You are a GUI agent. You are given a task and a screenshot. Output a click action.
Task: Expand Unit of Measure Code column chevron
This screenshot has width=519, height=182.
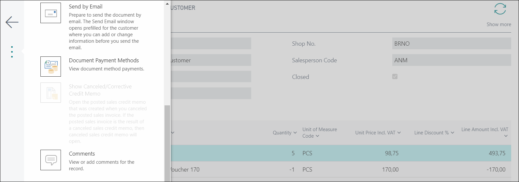click(x=317, y=136)
